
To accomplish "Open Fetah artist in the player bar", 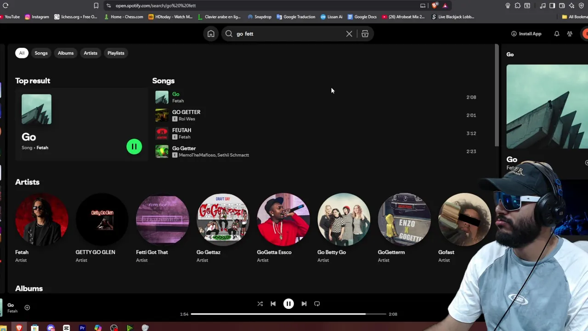I will tap(12, 311).
